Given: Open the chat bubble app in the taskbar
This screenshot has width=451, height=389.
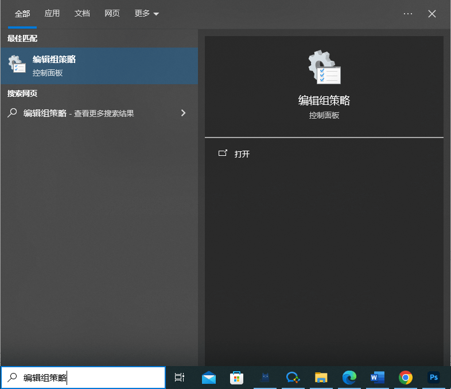Looking at the screenshot, I should (293, 377).
